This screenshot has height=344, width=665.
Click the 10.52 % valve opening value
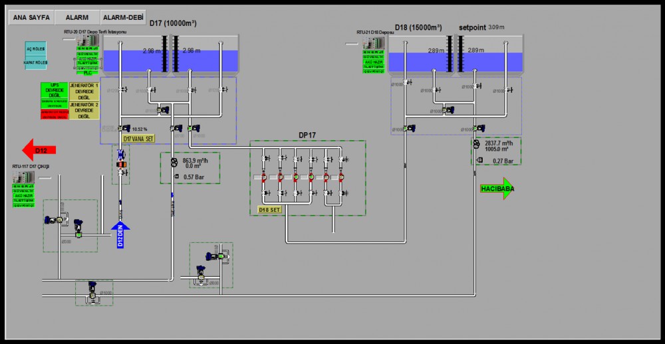(x=140, y=129)
